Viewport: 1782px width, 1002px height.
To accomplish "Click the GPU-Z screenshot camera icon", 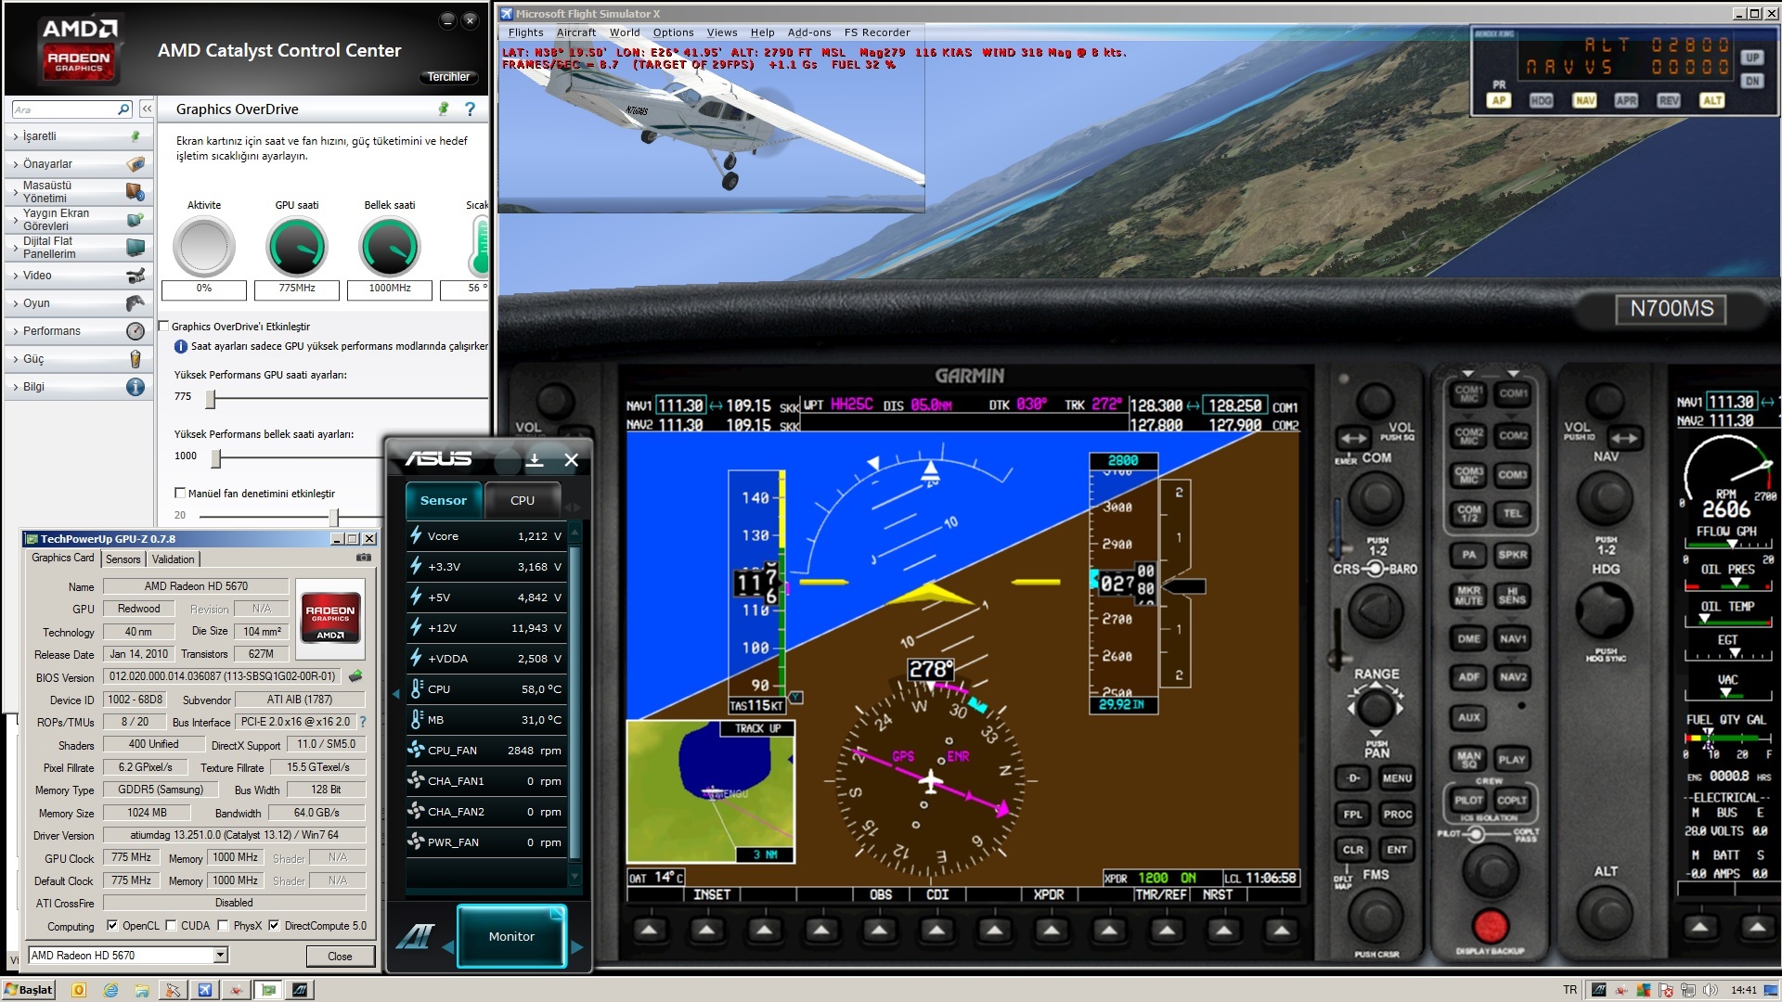I will (364, 558).
